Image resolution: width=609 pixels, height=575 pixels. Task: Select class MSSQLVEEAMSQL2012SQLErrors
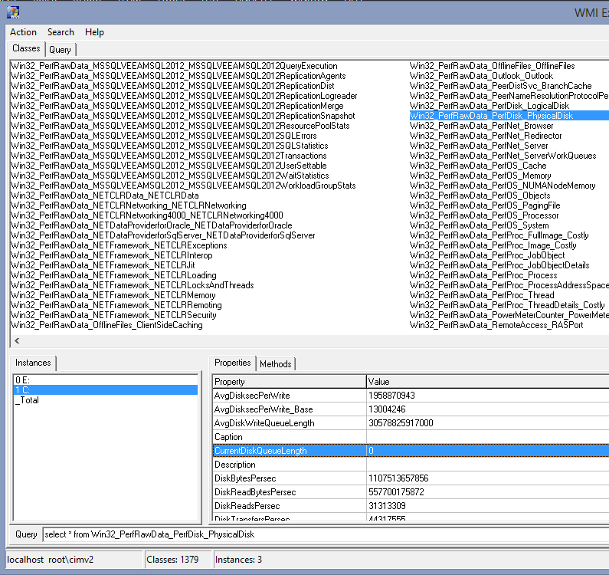point(164,136)
